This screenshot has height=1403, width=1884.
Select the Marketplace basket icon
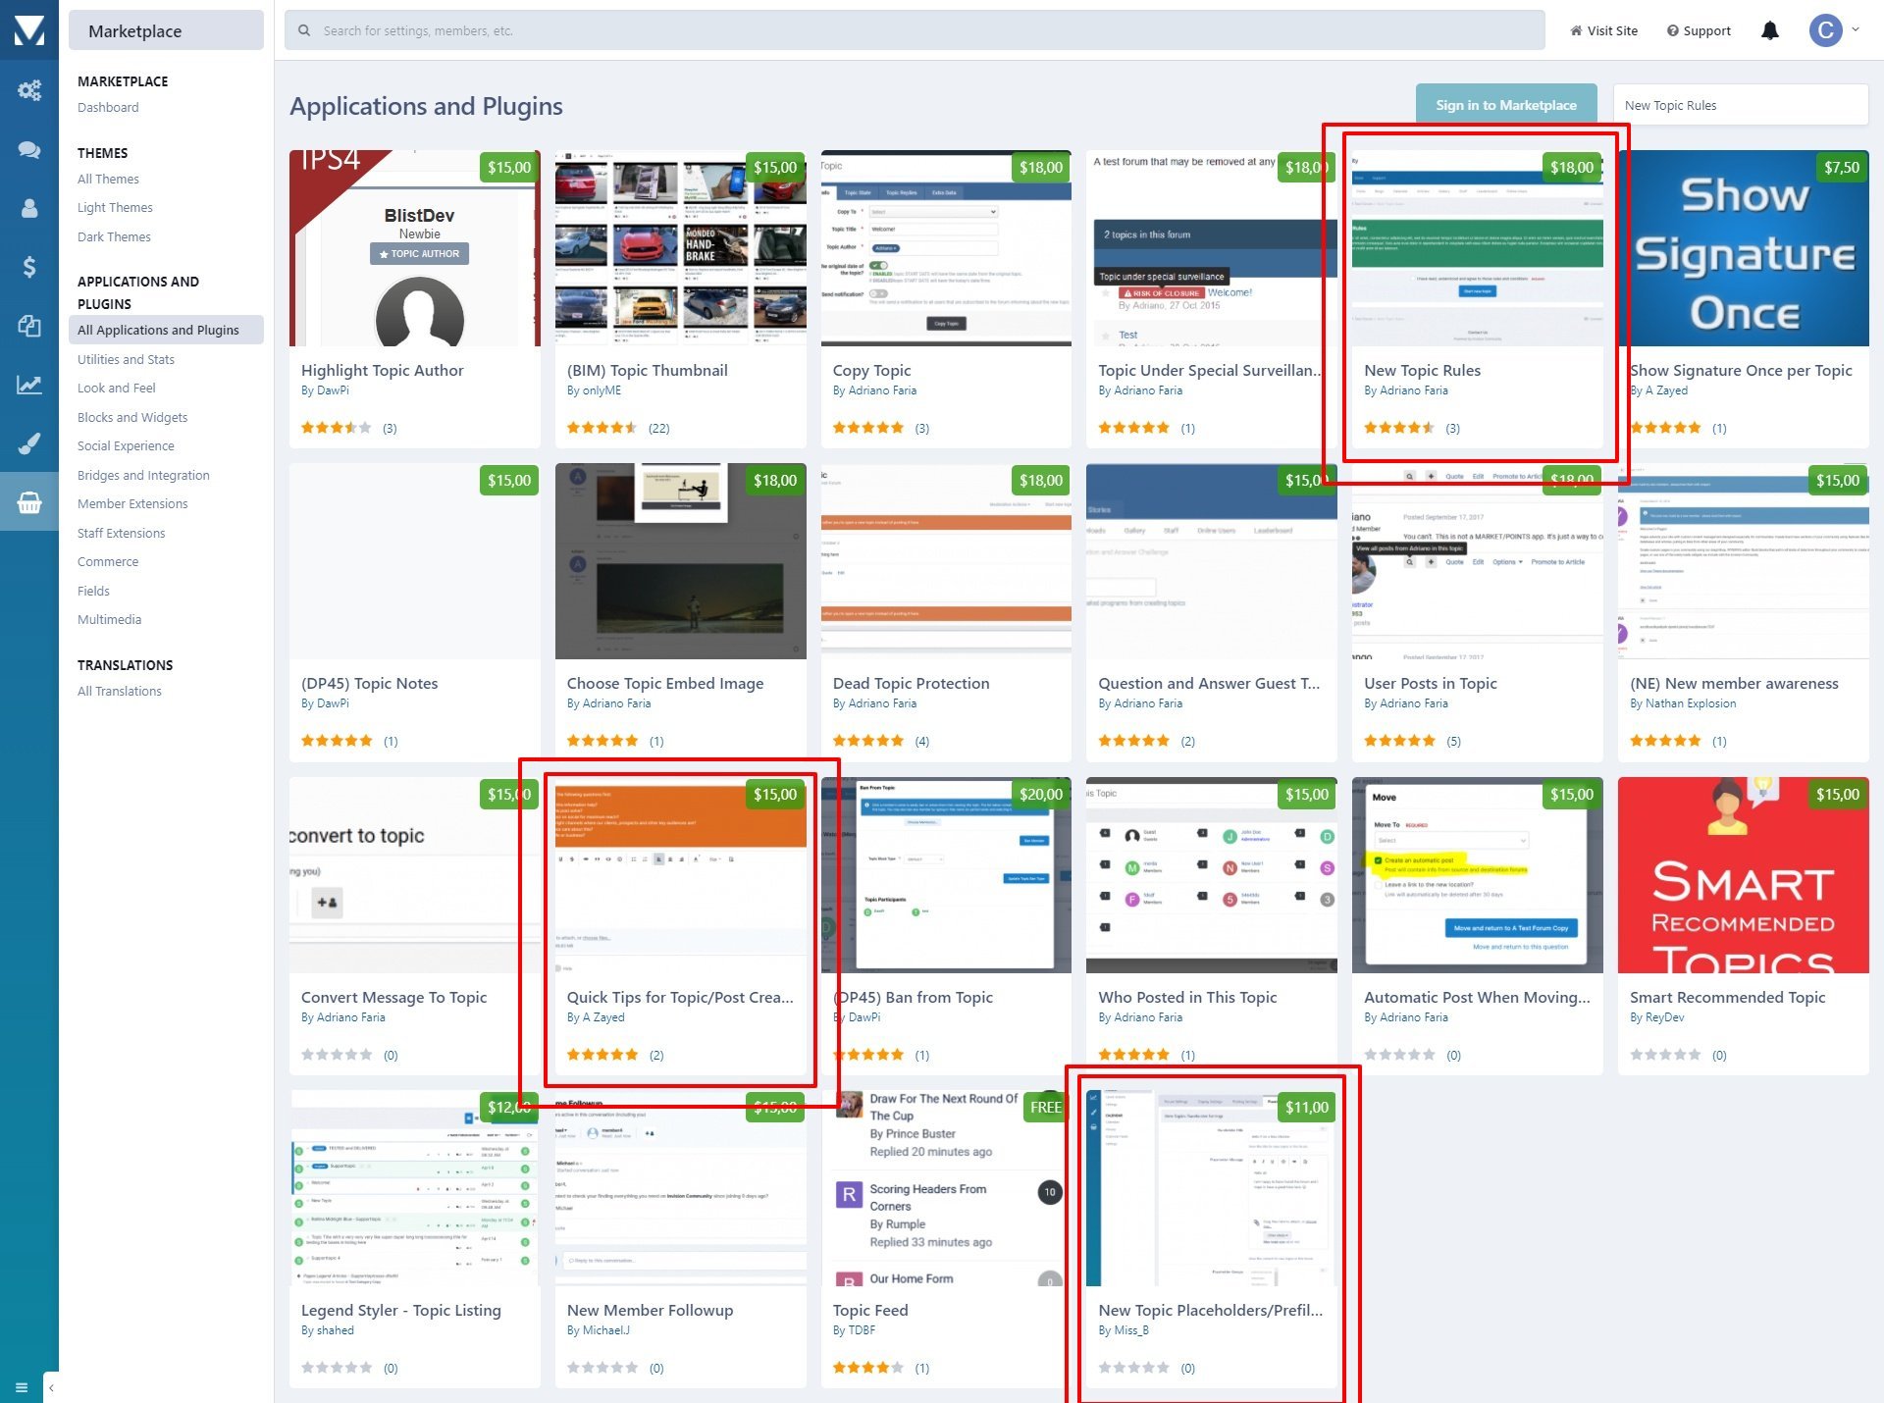click(x=29, y=502)
